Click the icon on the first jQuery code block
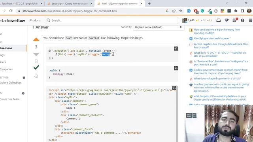253x142 pixels. pos(176,49)
